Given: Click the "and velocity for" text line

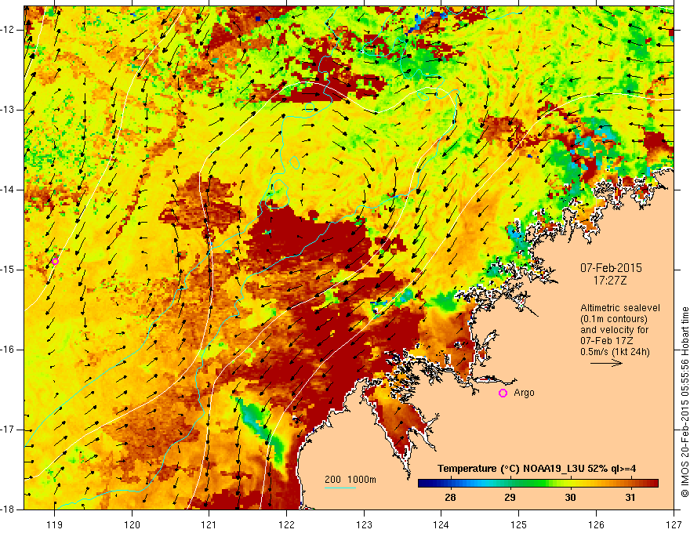Looking at the screenshot, I should click(x=614, y=330).
